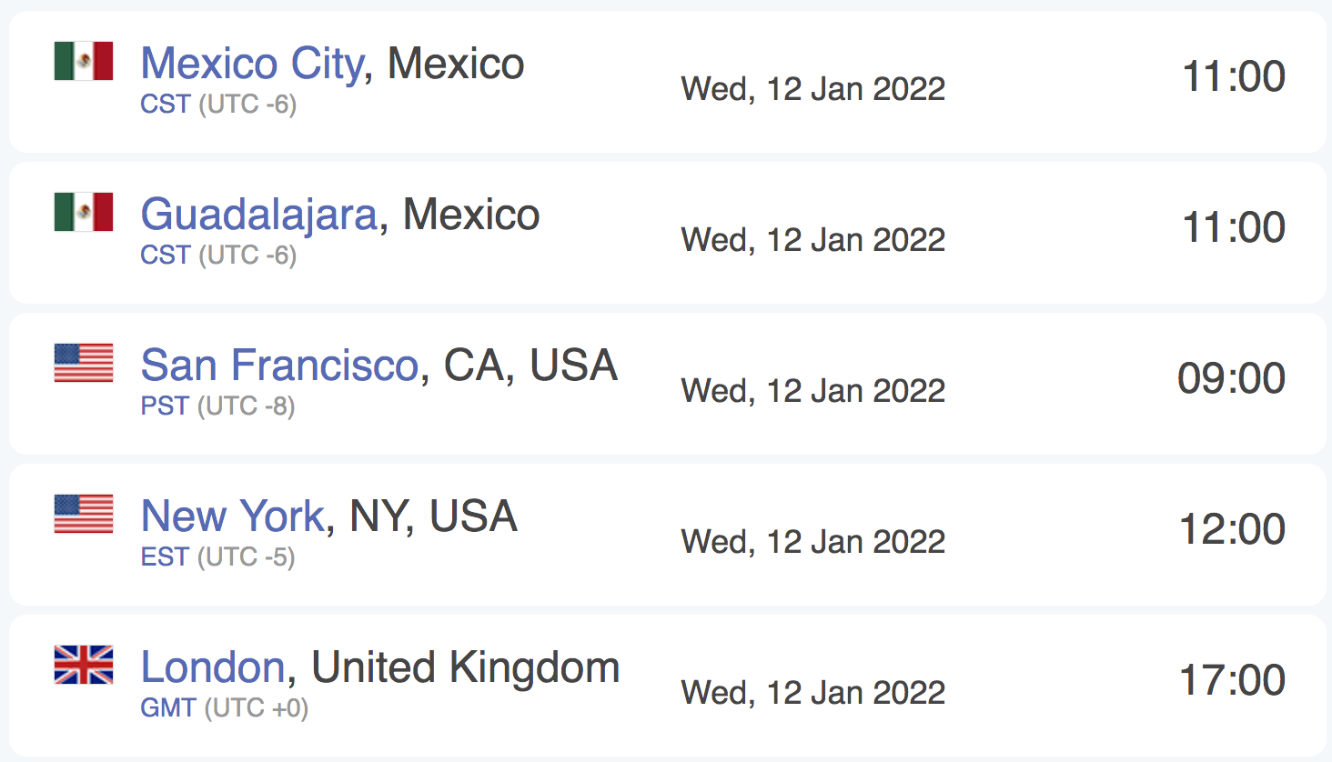Image resolution: width=1332 pixels, height=762 pixels.
Task: Open the Mexico City link
Action: (252, 65)
